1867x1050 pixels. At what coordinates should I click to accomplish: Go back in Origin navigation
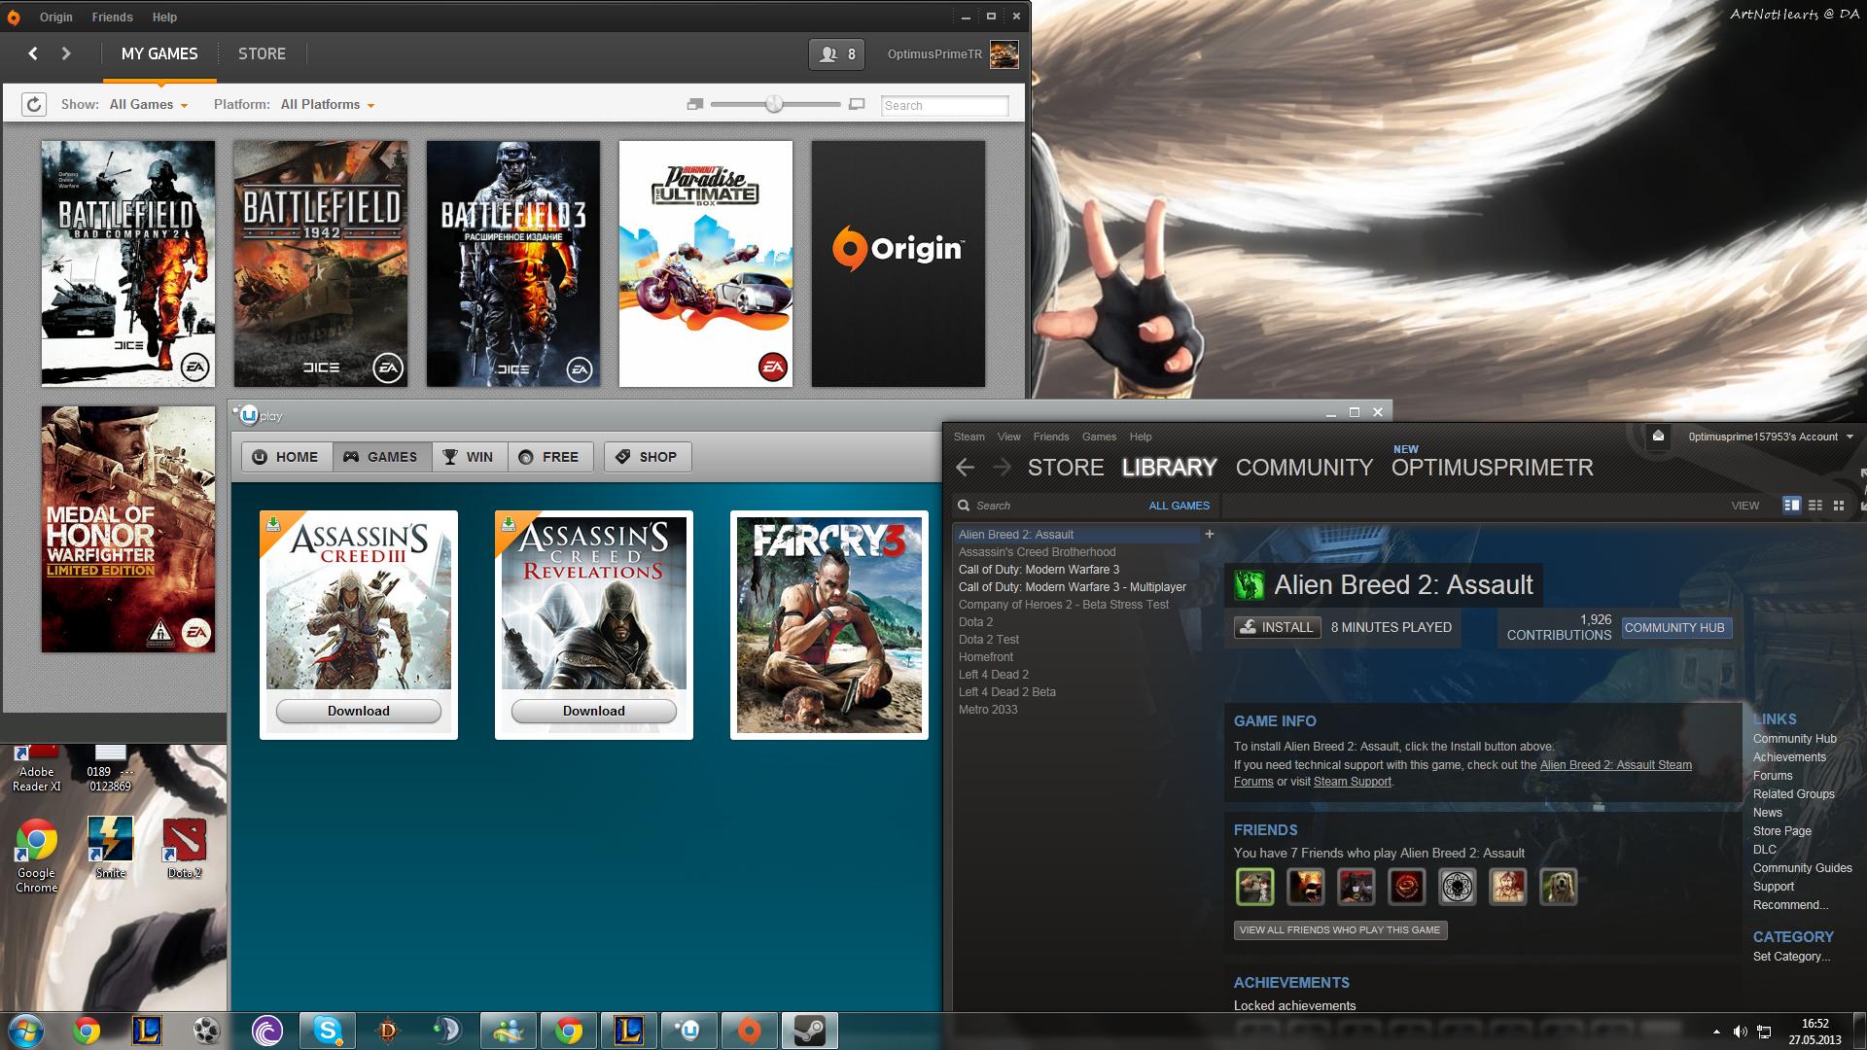click(x=33, y=54)
